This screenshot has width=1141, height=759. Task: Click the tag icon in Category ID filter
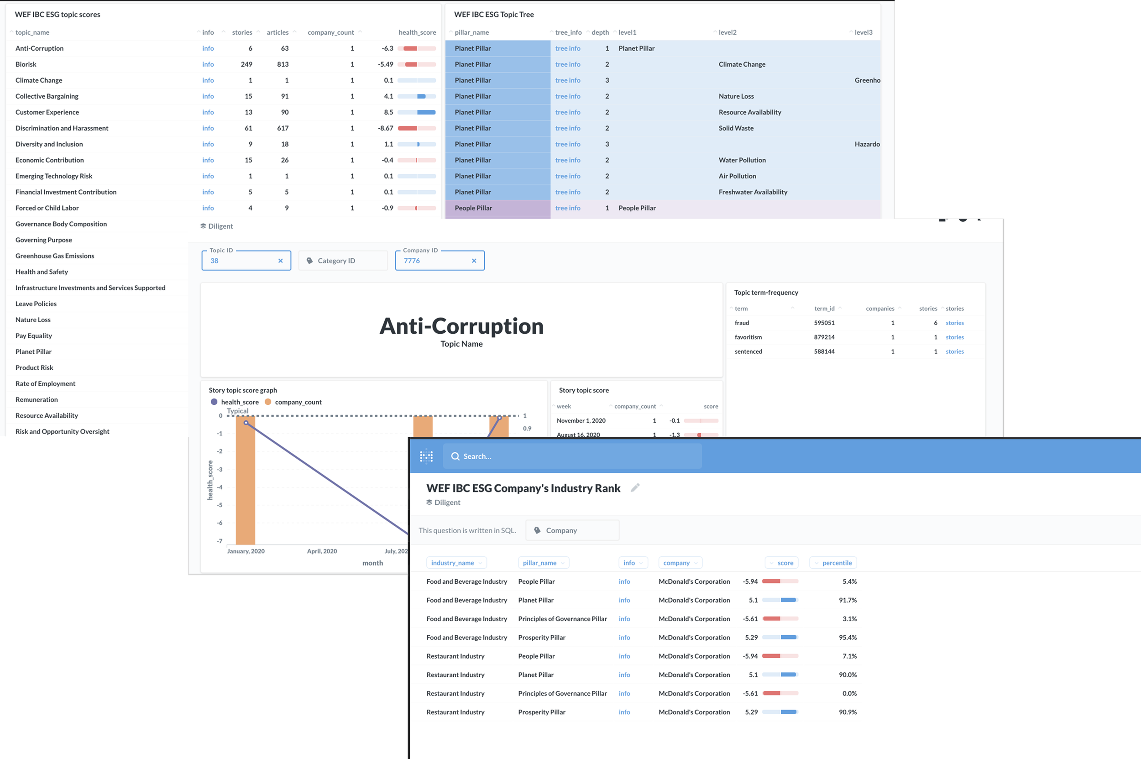click(310, 261)
